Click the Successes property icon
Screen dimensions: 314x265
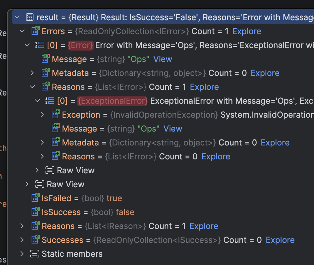[x=35, y=240]
